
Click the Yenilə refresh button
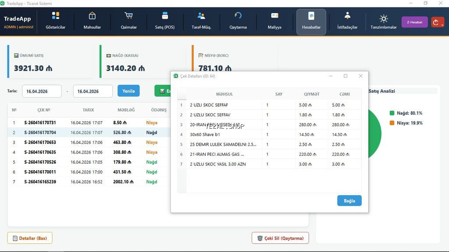[x=128, y=91]
